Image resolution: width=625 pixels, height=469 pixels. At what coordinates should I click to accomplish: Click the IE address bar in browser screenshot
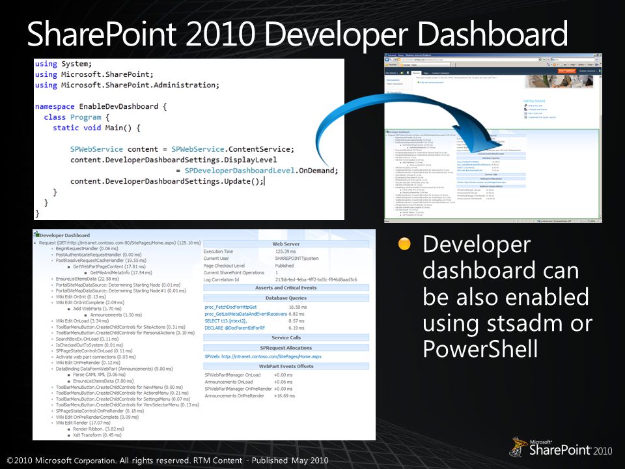(470, 60)
